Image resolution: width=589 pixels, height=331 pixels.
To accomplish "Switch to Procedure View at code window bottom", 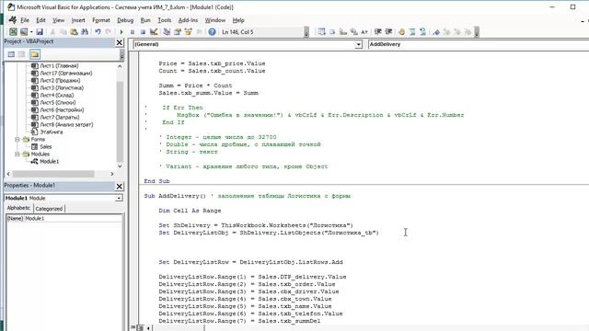I will point(133,327).
